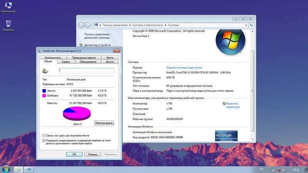Screen dimensions: 308x173
Task: Click the shield icon beside Изменить параметры
Action: tap(224, 103)
